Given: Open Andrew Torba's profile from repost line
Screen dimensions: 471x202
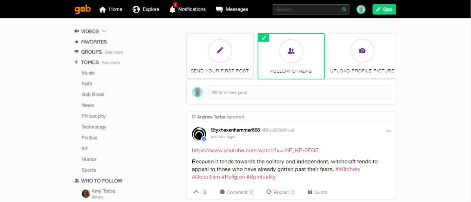Looking at the screenshot, I should pyautogui.click(x=210, y=117).
